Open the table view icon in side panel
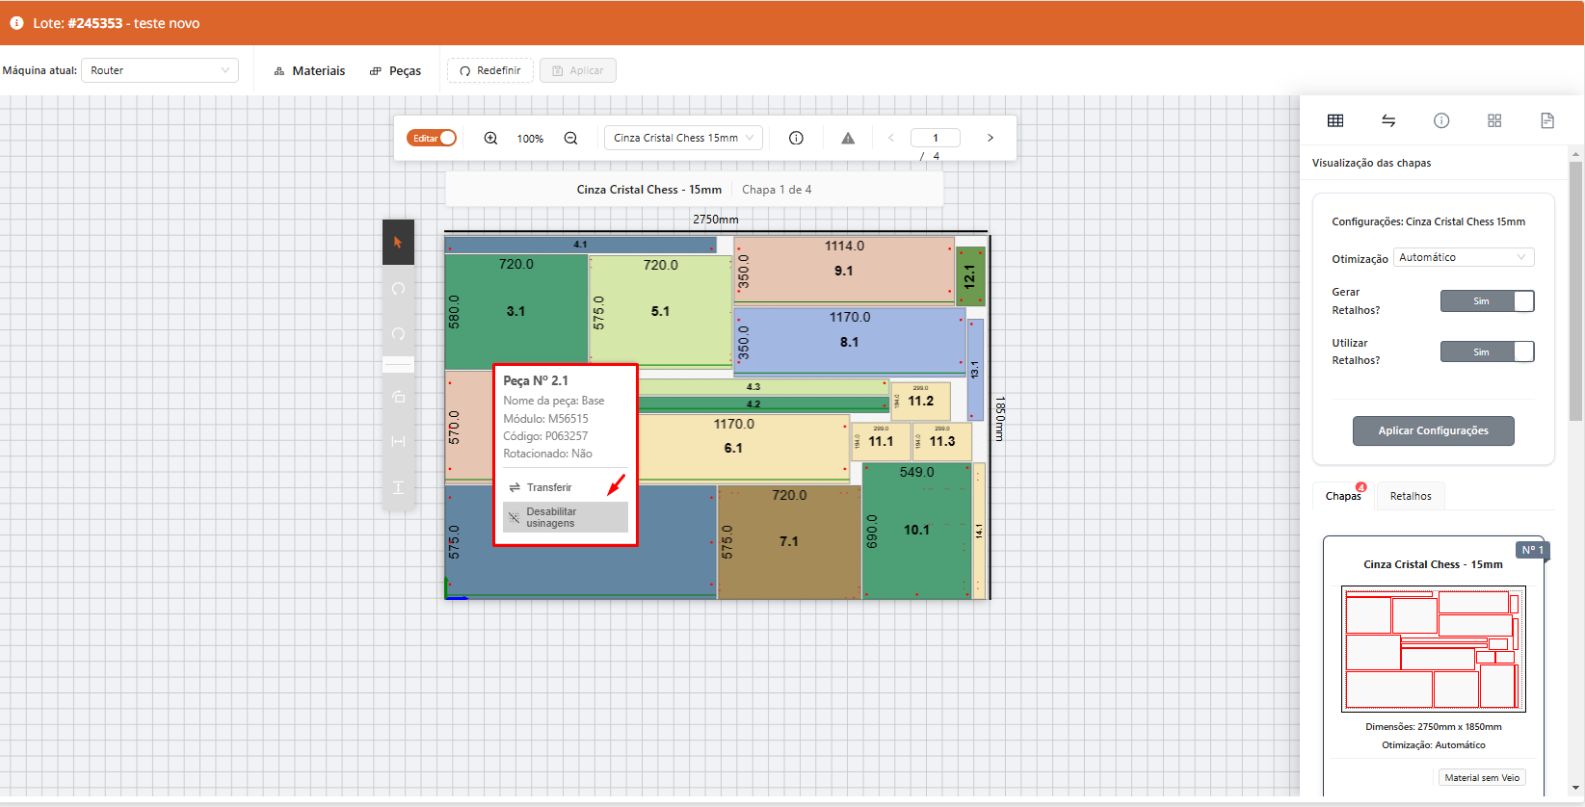Screen dimensions: 1585x807 click(1335, 120)
